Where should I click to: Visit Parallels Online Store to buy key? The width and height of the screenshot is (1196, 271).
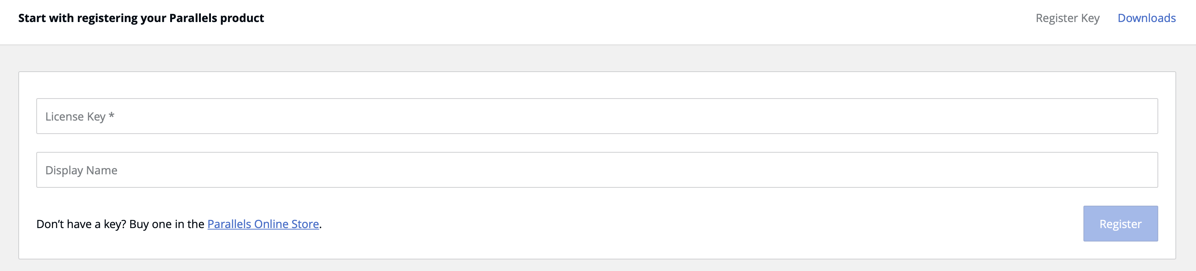click(x=263, y=224)
